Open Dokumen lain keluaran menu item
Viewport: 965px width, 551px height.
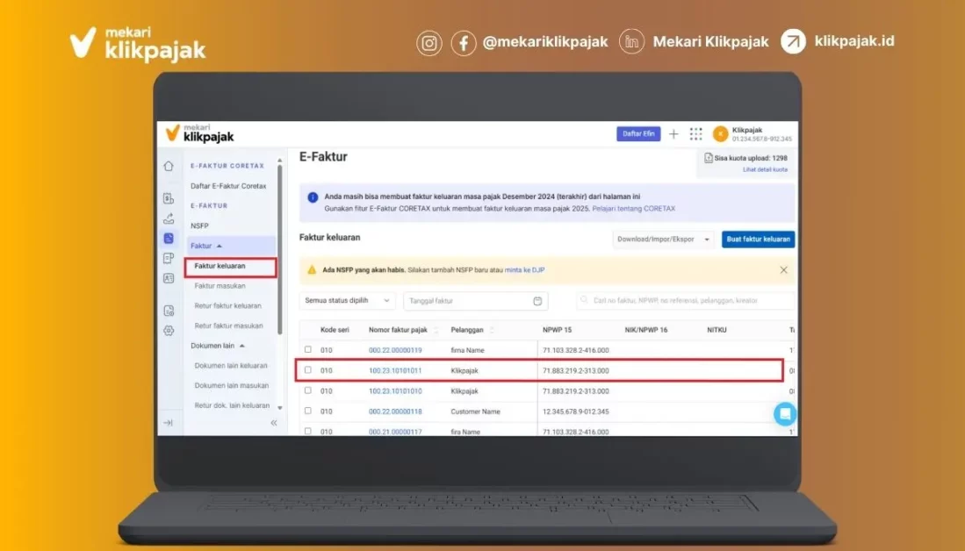pos(231,365)
